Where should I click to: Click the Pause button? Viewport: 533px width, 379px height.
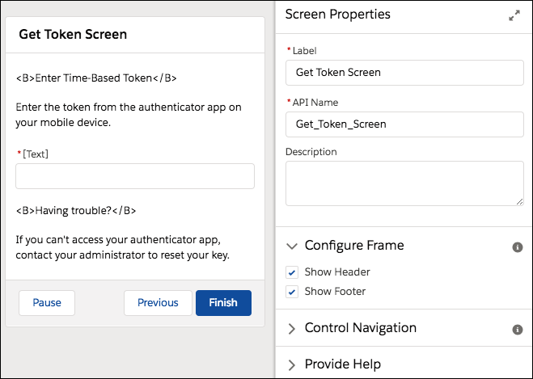tap(47, 303)
